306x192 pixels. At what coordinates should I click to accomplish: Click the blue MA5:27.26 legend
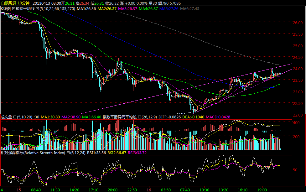coord(169,8)
